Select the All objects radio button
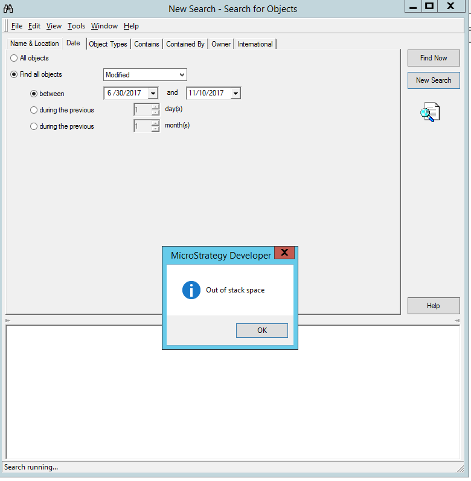The height and width of the screenshot is (481, 471). 14,59
